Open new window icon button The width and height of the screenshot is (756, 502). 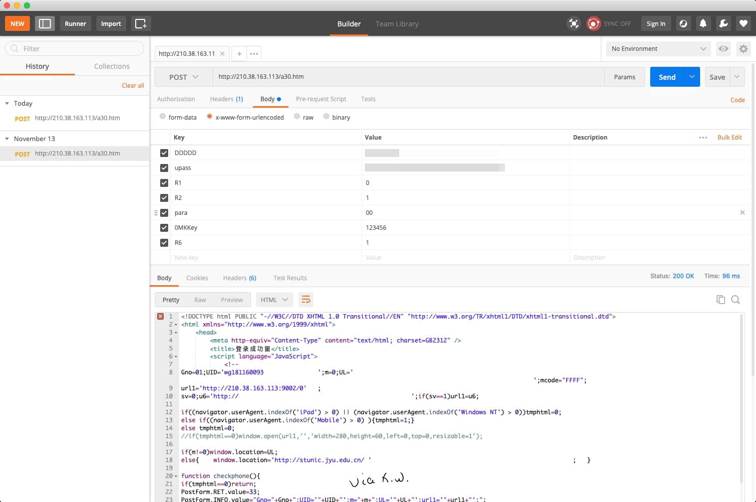coord(141,23)
